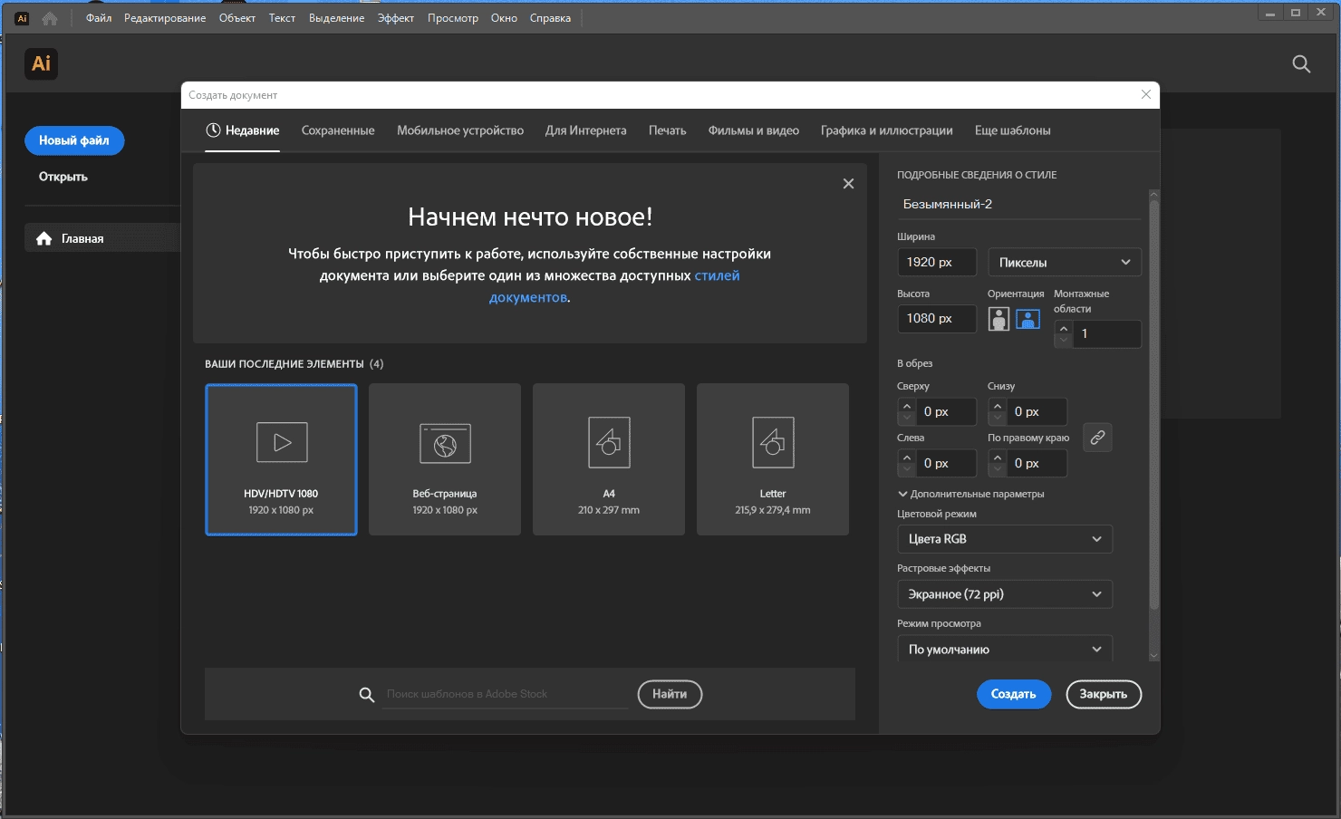Open the Эффект menu
The height and width of the screenshot is (819, 1341).
[396, 18]
